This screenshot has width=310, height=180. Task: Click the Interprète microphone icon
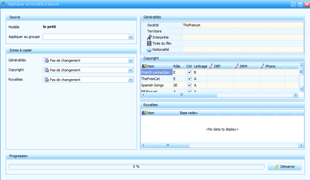[x=149, y=37]
